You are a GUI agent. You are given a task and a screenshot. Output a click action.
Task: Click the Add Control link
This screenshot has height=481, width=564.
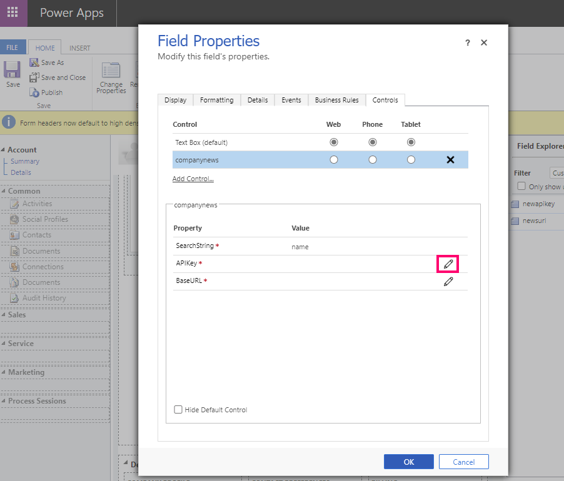[193, 179]
